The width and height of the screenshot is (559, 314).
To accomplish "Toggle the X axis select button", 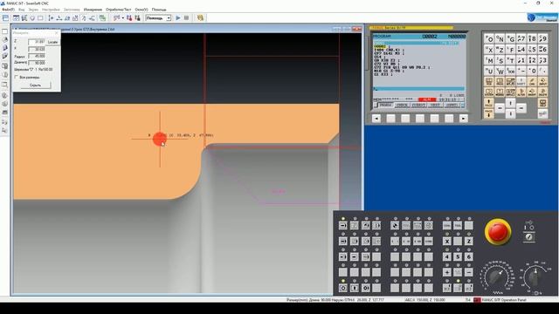I will tap(447, 241).
